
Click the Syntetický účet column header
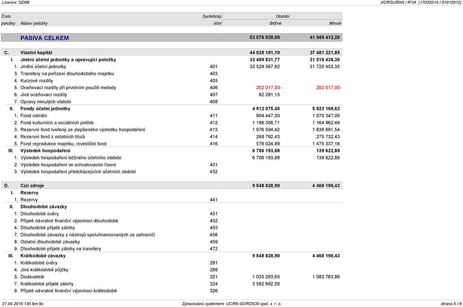tap(212, 20)
